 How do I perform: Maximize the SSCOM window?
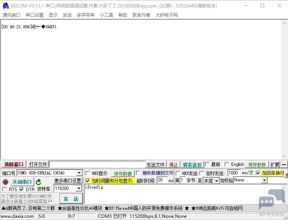pyautogui.click(x=262, y=6)
